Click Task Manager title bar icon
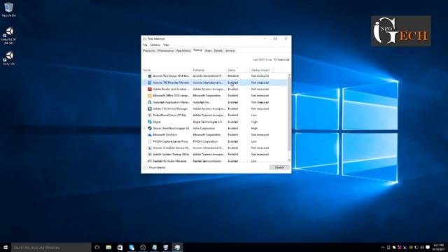The image size is (448, 252). point(145,39)
